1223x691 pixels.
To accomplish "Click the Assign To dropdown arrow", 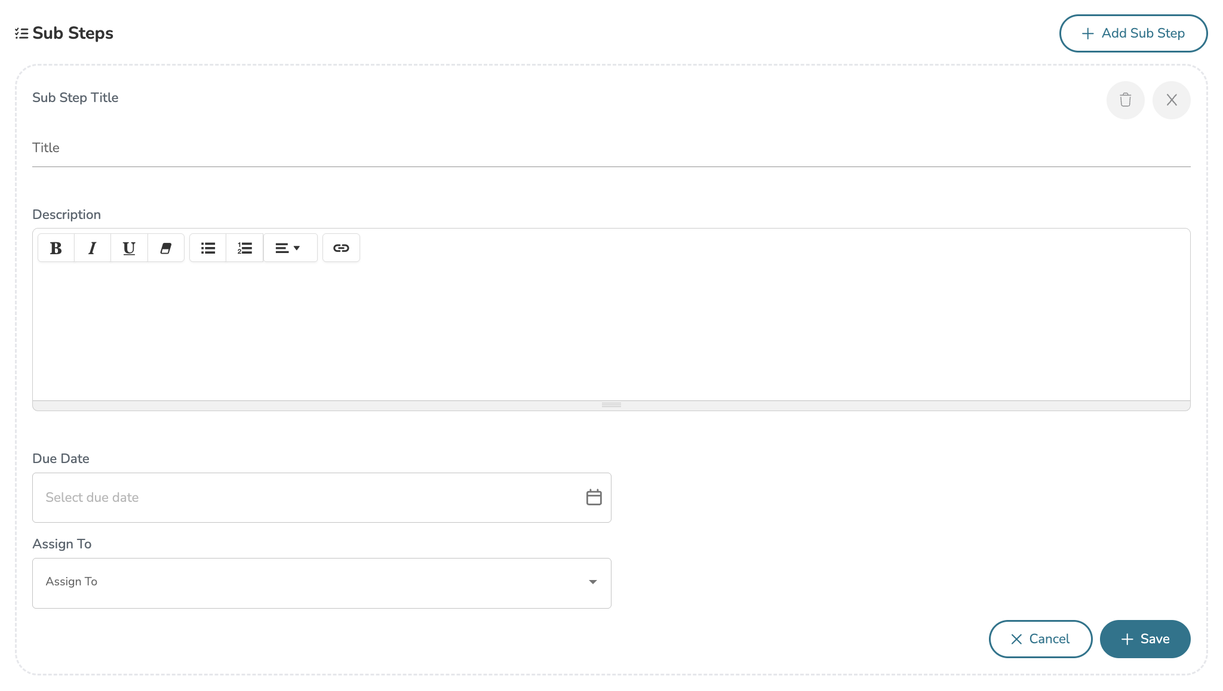I will 593,582.
